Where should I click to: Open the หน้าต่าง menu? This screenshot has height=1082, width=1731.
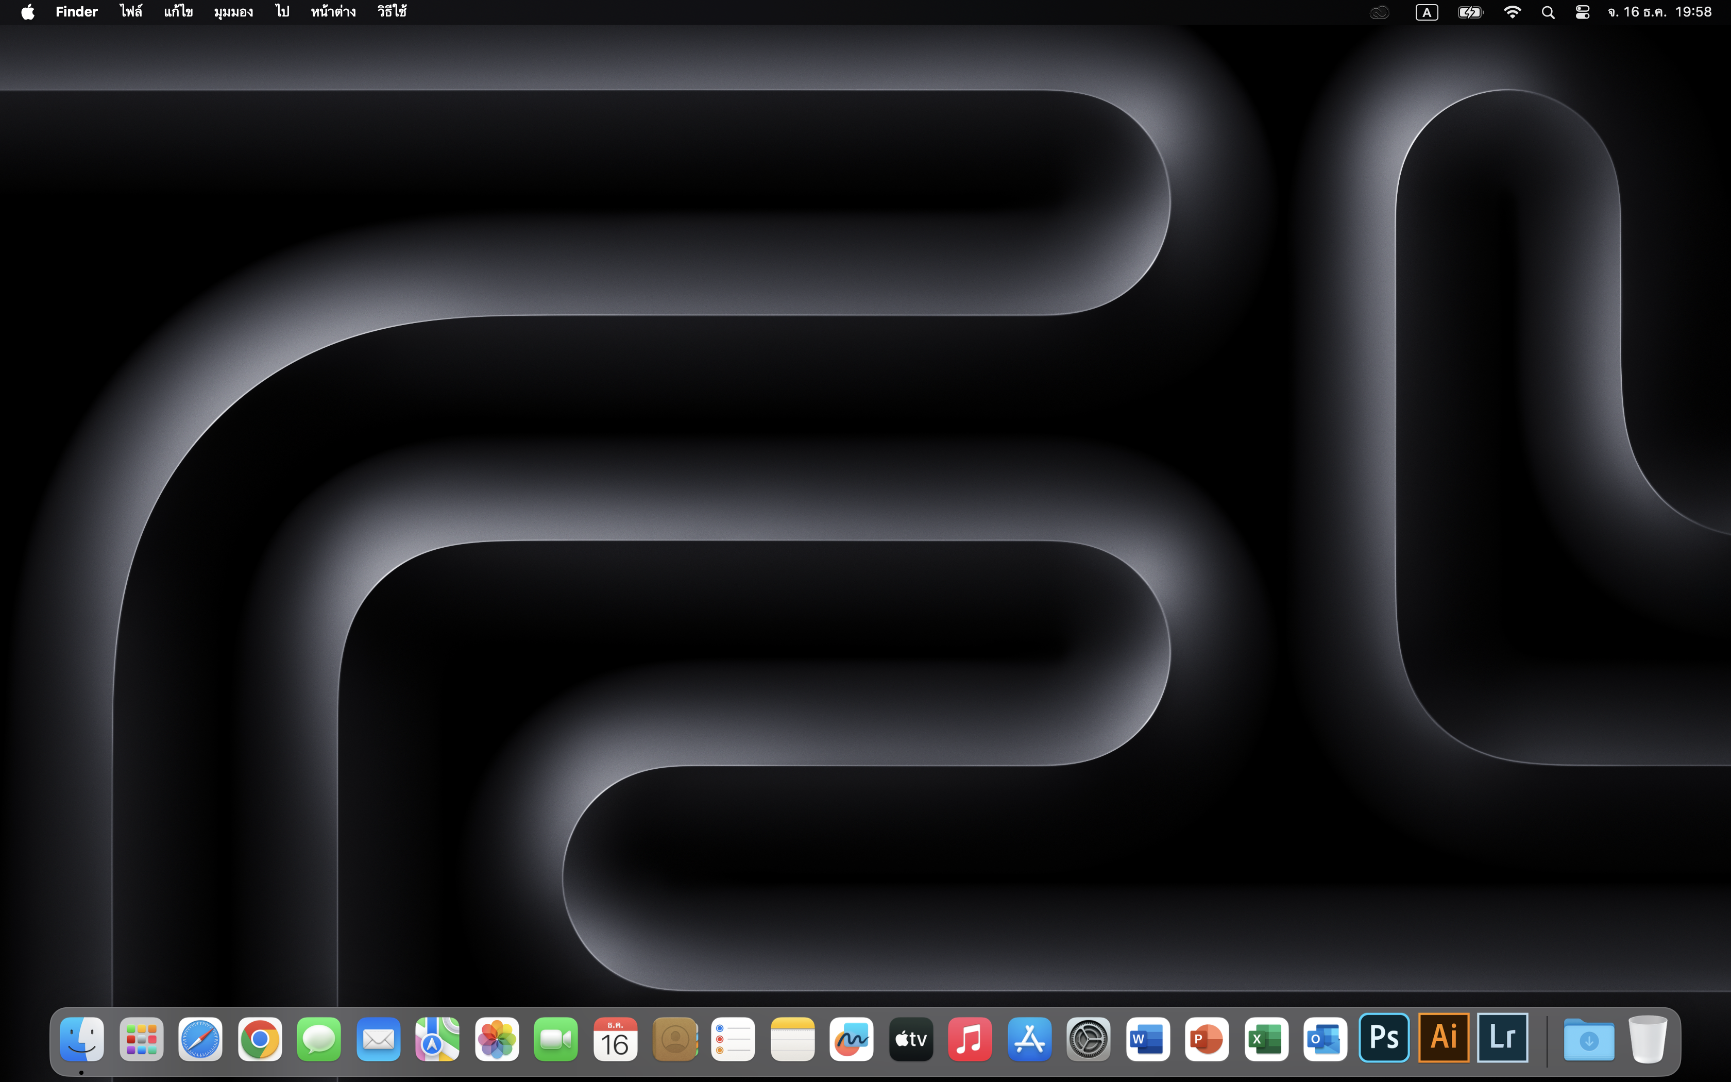[x=333, y=12]
